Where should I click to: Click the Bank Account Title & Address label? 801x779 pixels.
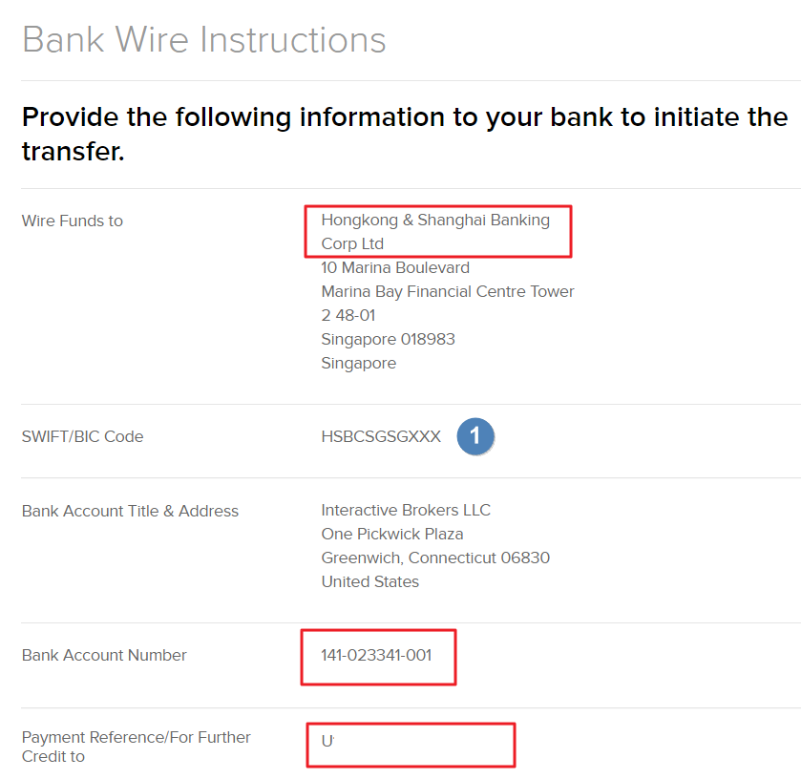click(x=130, y=512)
